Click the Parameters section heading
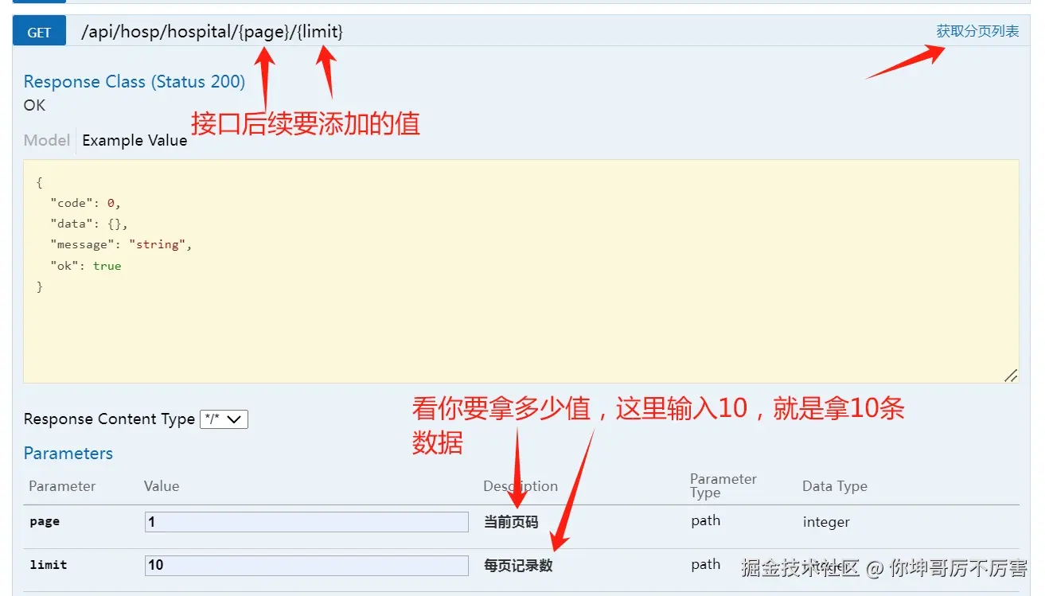The height and width of the screenshot is (596, 1045). coord(68,454)
